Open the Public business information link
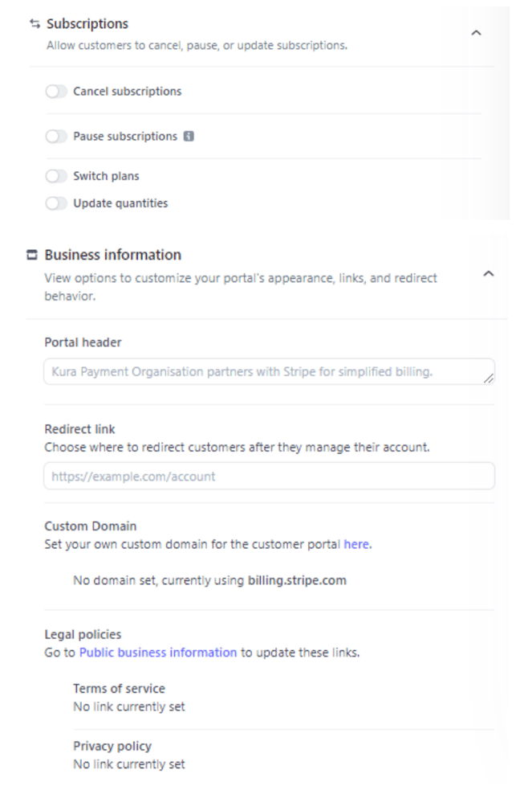The width and height of the screenshot is (520, 790). [158, 653]
